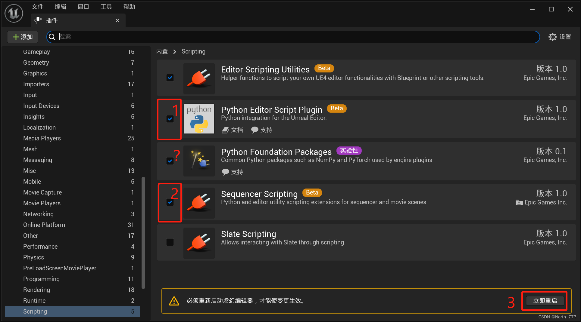Close the 插件 tab

pyautogui.click(x=117, y=20)
